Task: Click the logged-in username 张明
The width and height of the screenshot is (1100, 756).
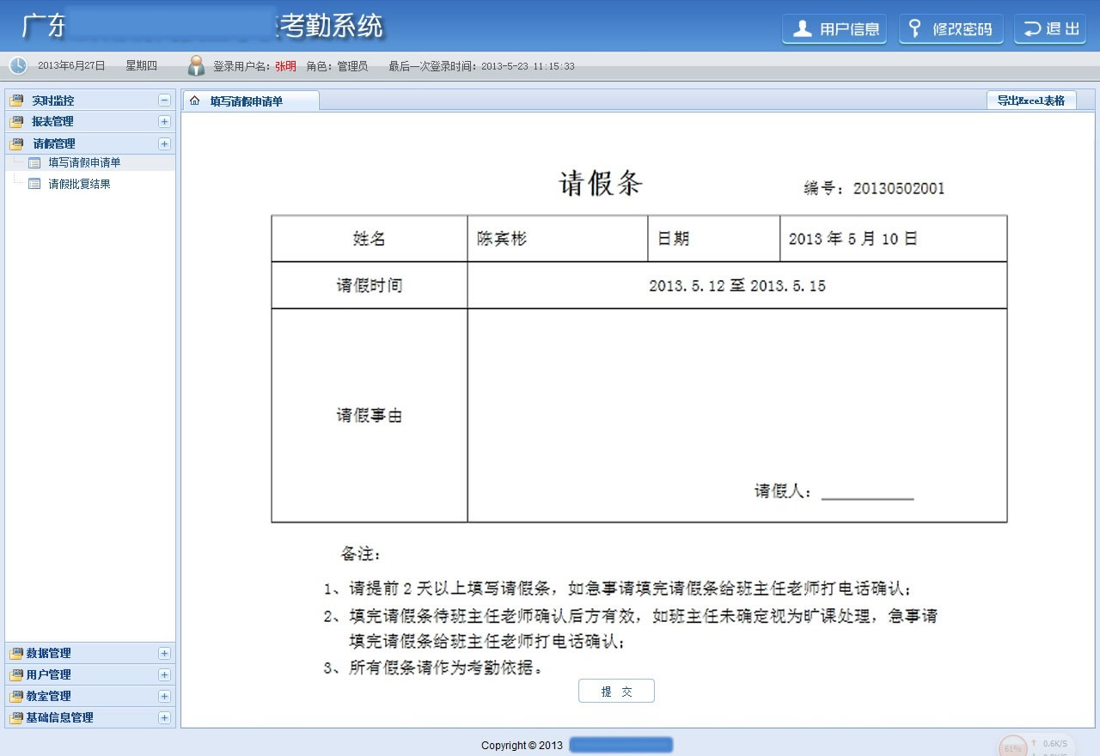Action: (285, 66)
